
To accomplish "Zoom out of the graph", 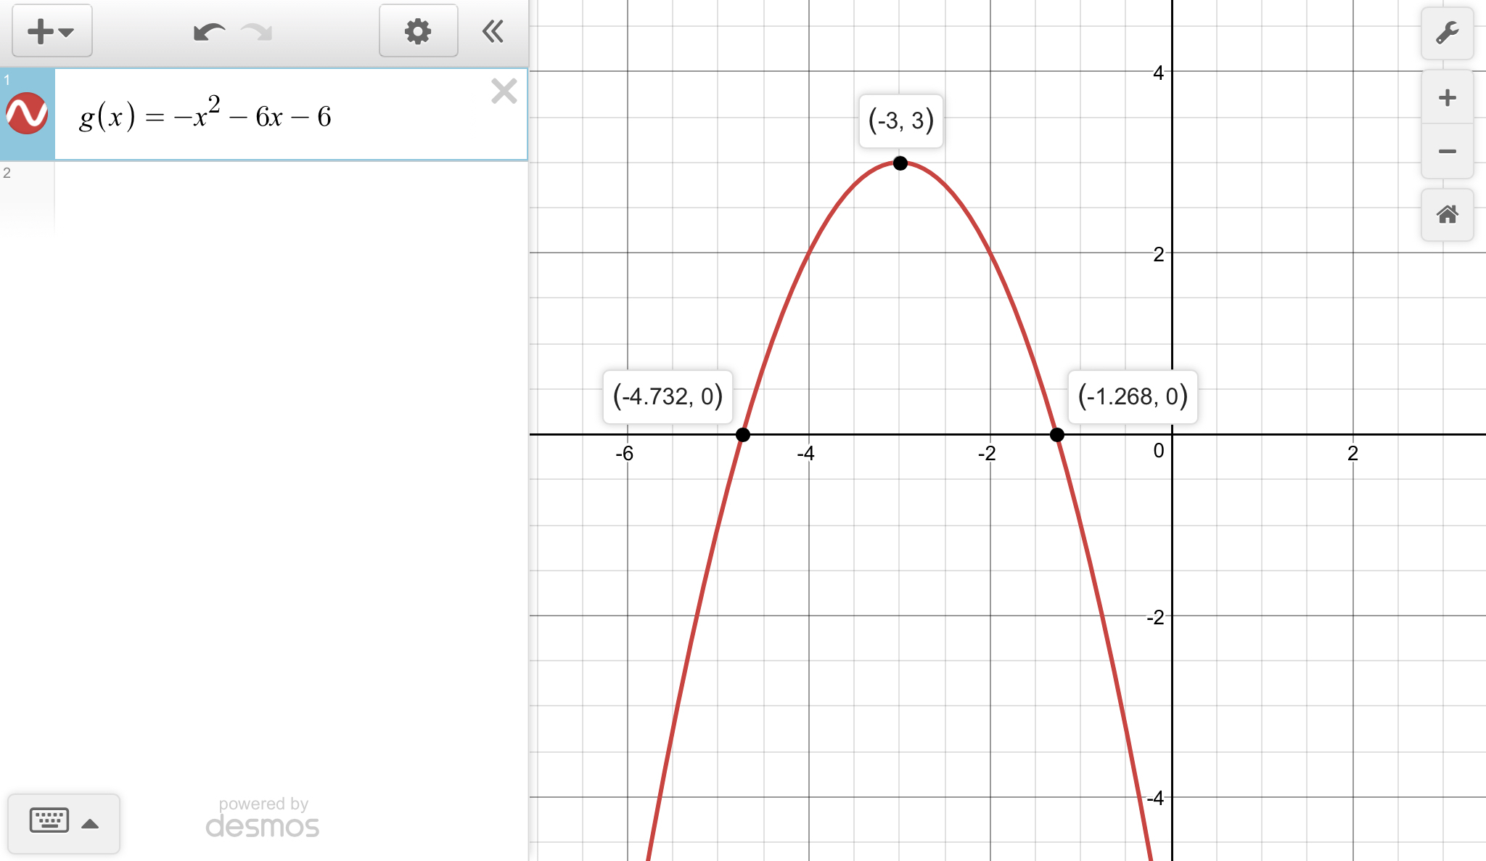I will pyautogui.click(x=1447, y=151).
